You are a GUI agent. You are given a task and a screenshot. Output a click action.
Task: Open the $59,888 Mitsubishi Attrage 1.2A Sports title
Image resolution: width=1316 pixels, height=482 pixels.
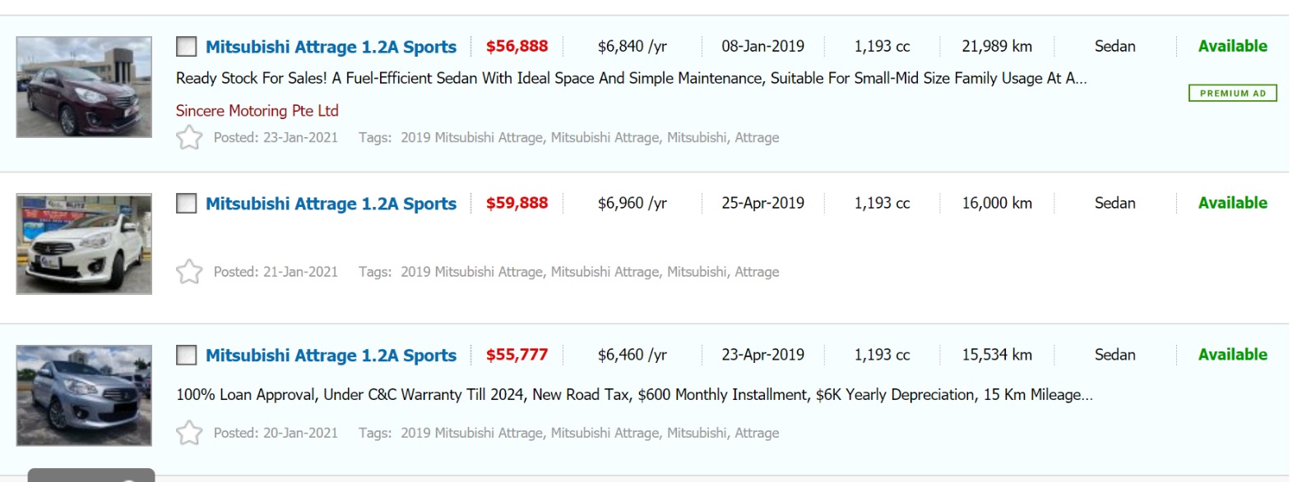331,204
